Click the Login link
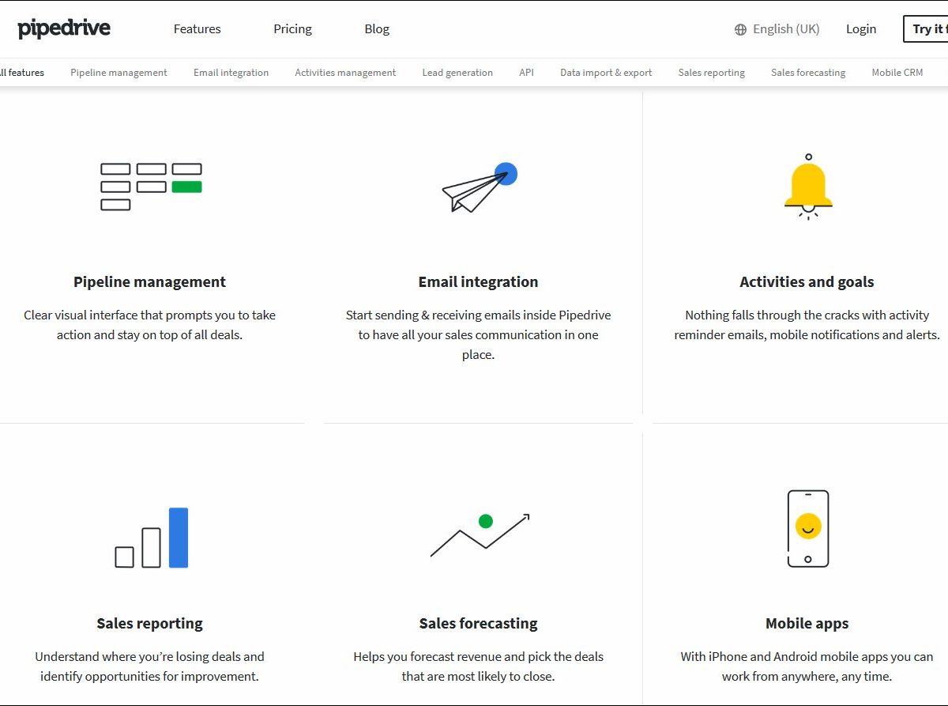The image size is (948, 706). point(861,29)
